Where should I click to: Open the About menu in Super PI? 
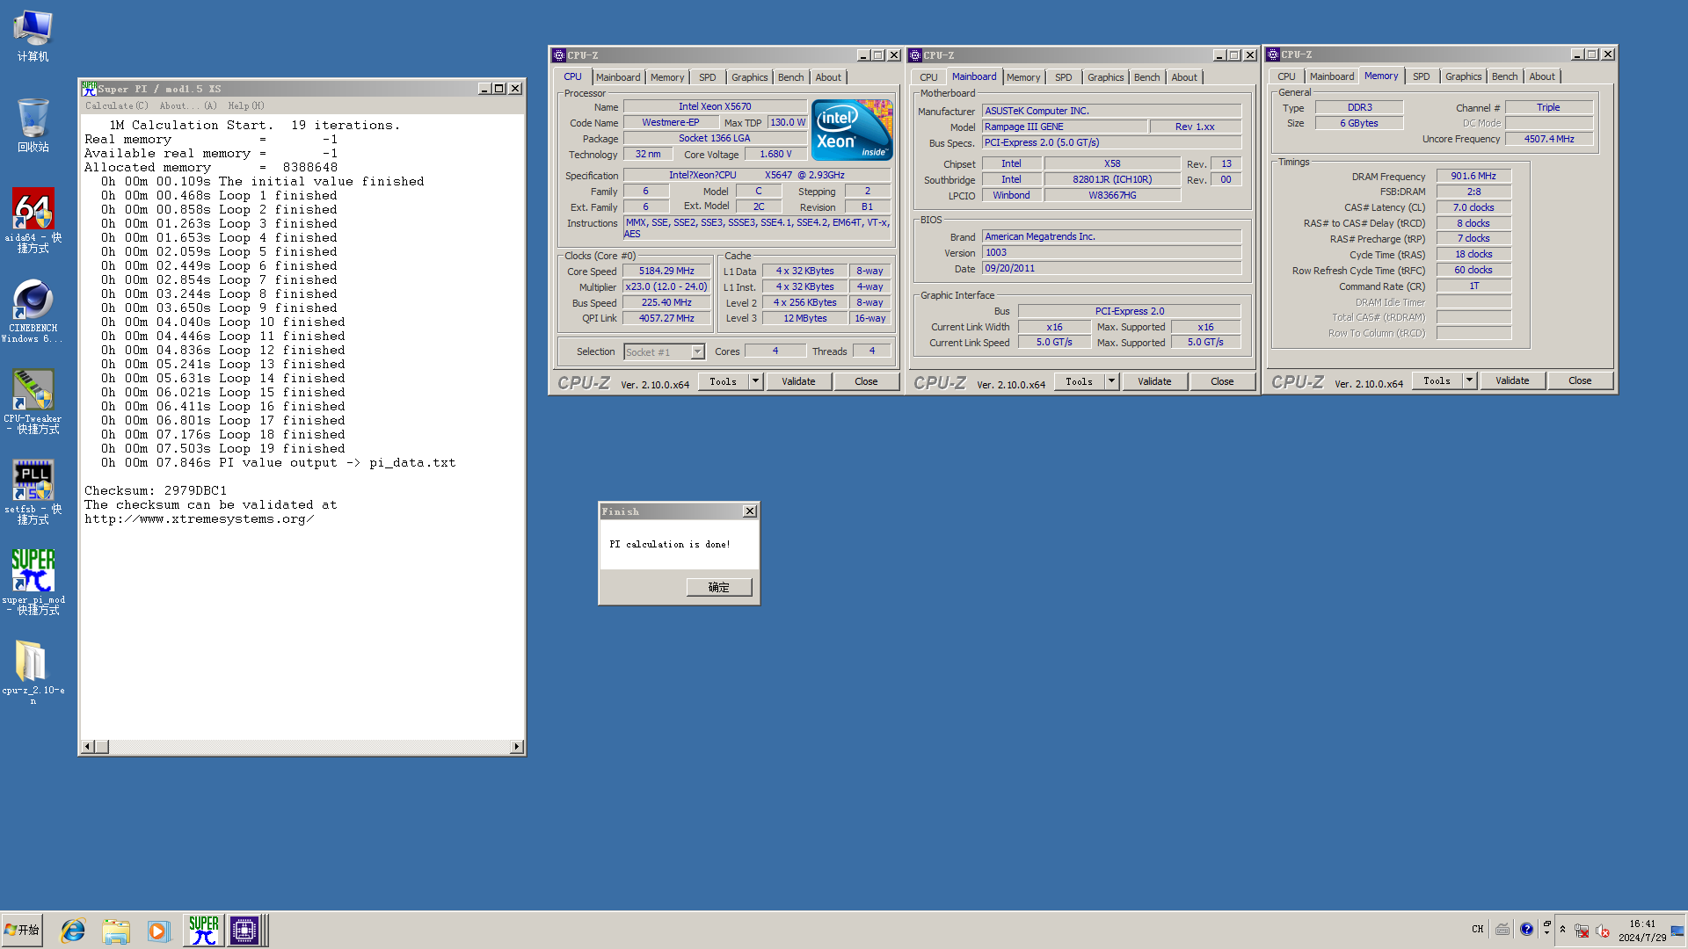click(x=188, y=106)
